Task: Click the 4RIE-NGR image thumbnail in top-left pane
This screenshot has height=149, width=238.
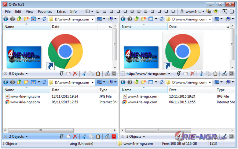Action: click(x=24, y=57)
